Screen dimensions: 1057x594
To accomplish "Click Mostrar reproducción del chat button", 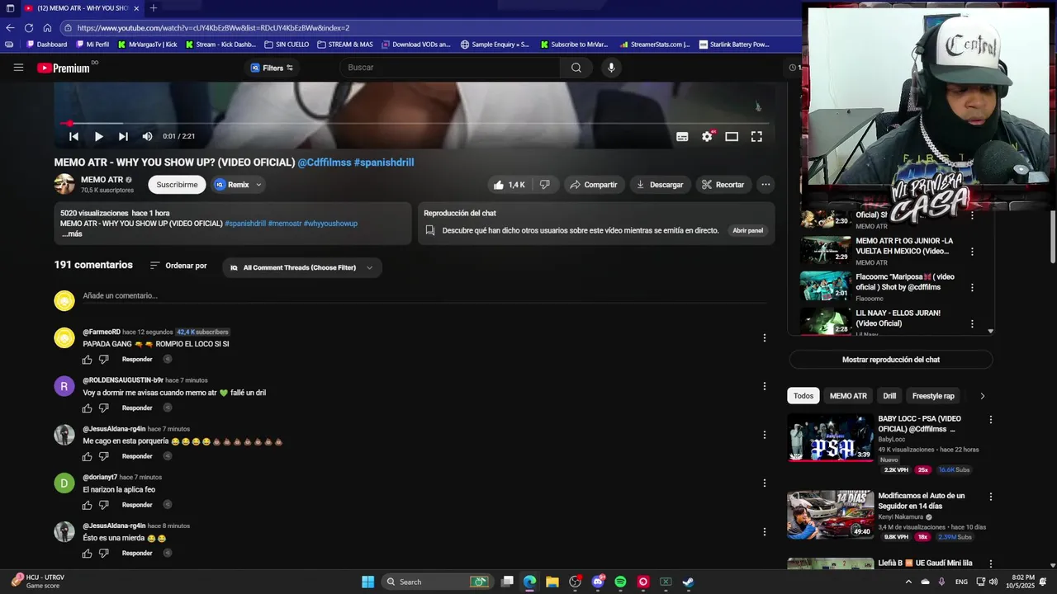I will 890,360.
